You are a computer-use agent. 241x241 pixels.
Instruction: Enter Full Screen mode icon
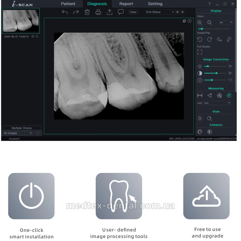pos(200,52)
